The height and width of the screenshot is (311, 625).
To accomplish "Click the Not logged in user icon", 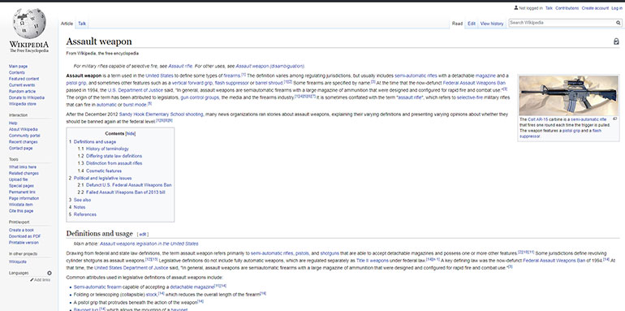I will 515,7.
